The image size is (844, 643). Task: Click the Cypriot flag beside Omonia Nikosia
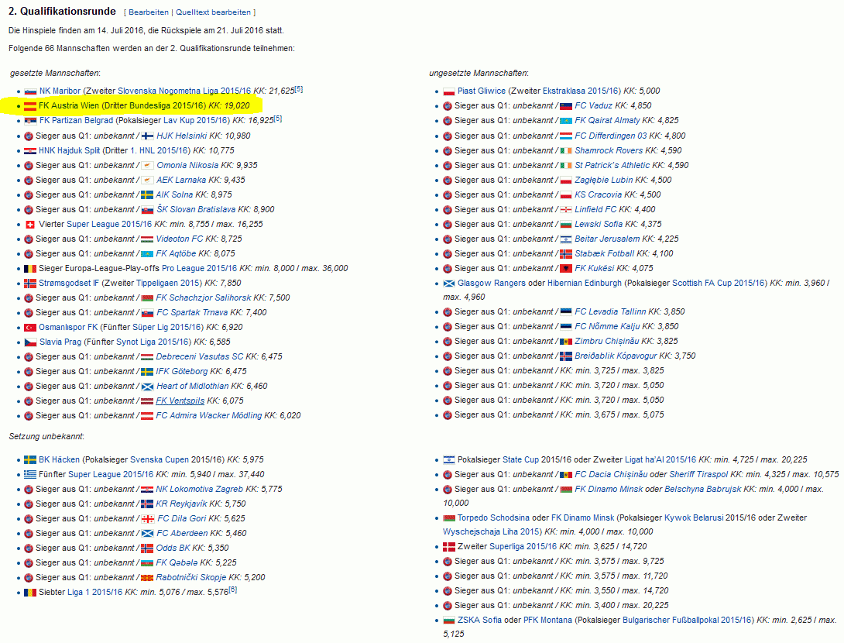coord(147,165)
